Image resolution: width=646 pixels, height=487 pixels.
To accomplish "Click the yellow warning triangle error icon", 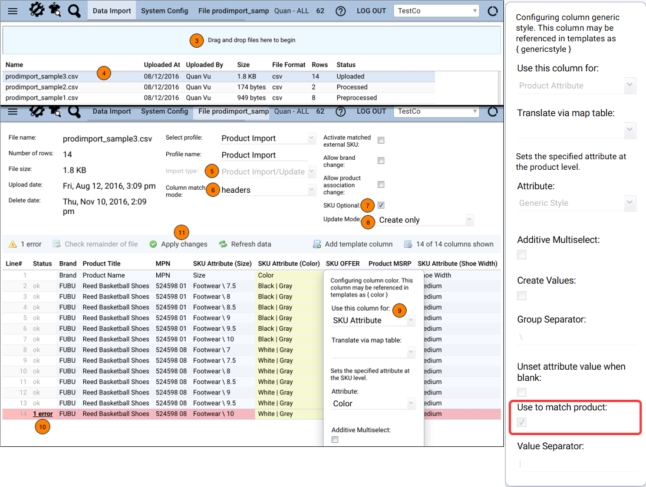I will (x=13, y=244).
